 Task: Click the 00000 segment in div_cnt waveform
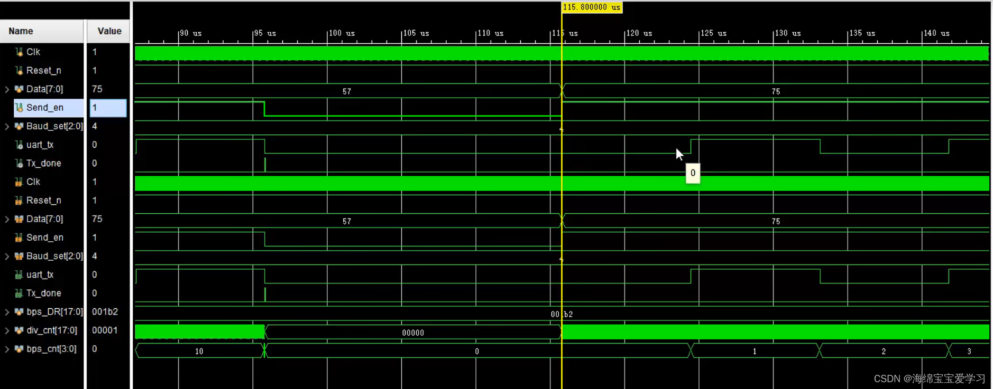point(413,333)
